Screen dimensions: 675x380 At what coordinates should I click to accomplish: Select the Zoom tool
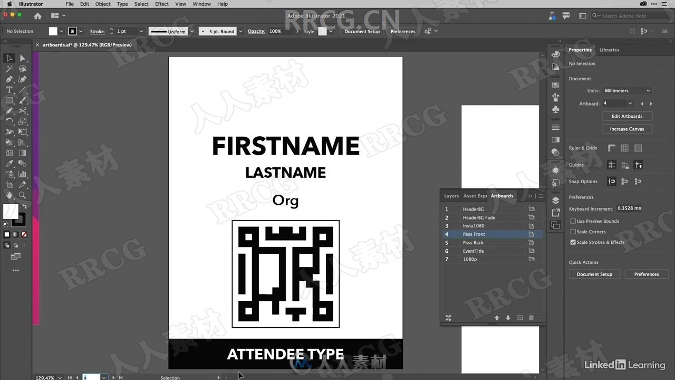(x=23, y=195)
